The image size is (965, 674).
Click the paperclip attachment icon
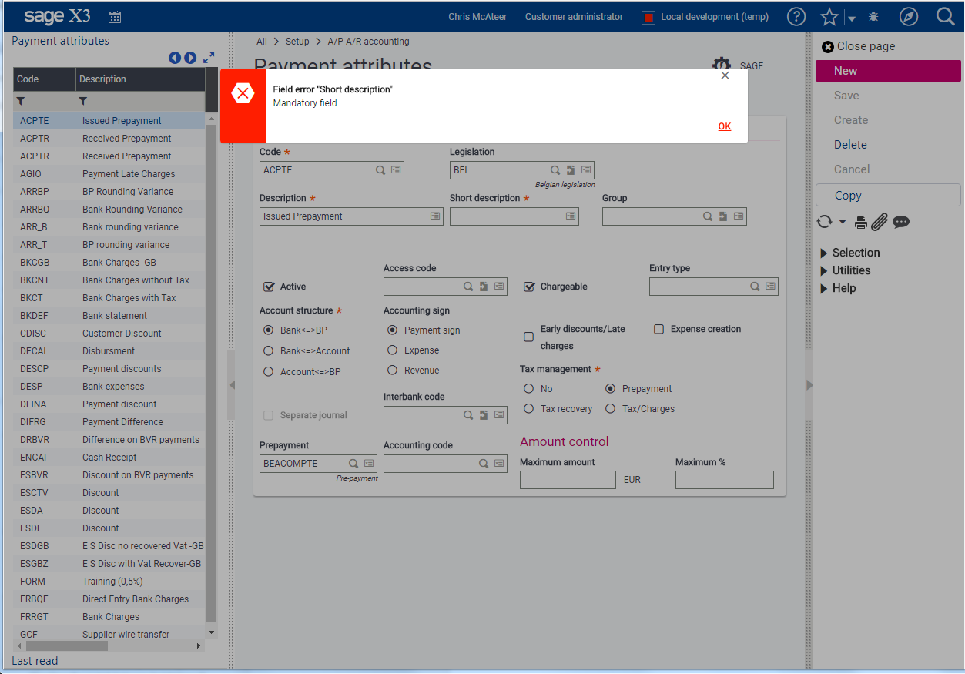[x=880, y=222]
